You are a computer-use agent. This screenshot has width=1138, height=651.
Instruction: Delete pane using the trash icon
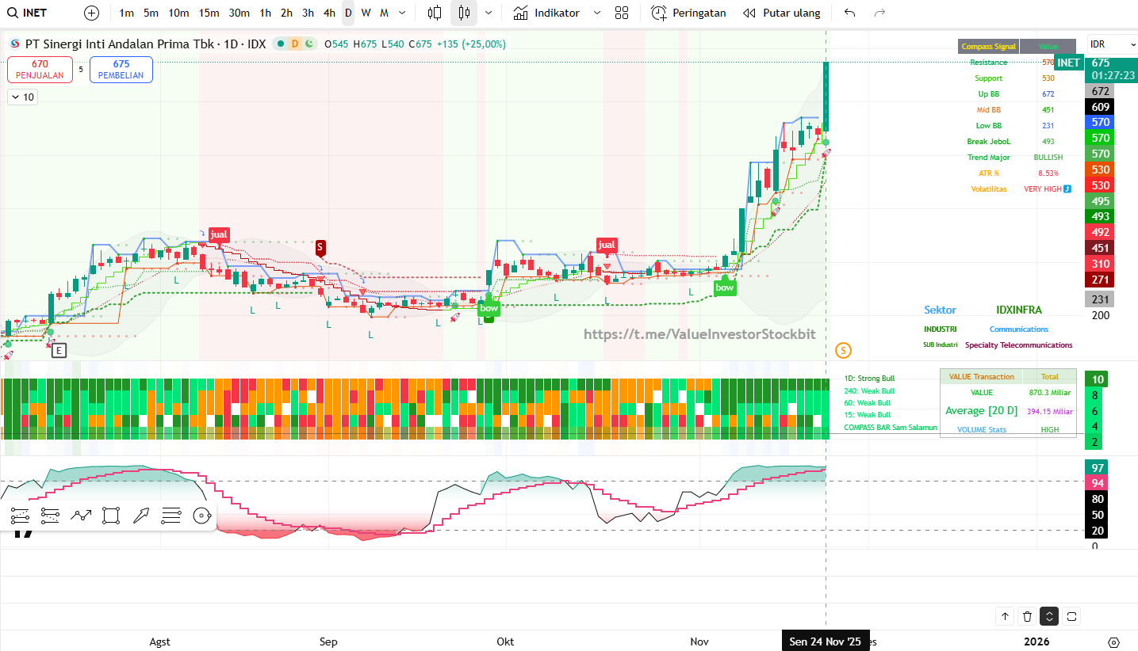[x=1027, y=616]
